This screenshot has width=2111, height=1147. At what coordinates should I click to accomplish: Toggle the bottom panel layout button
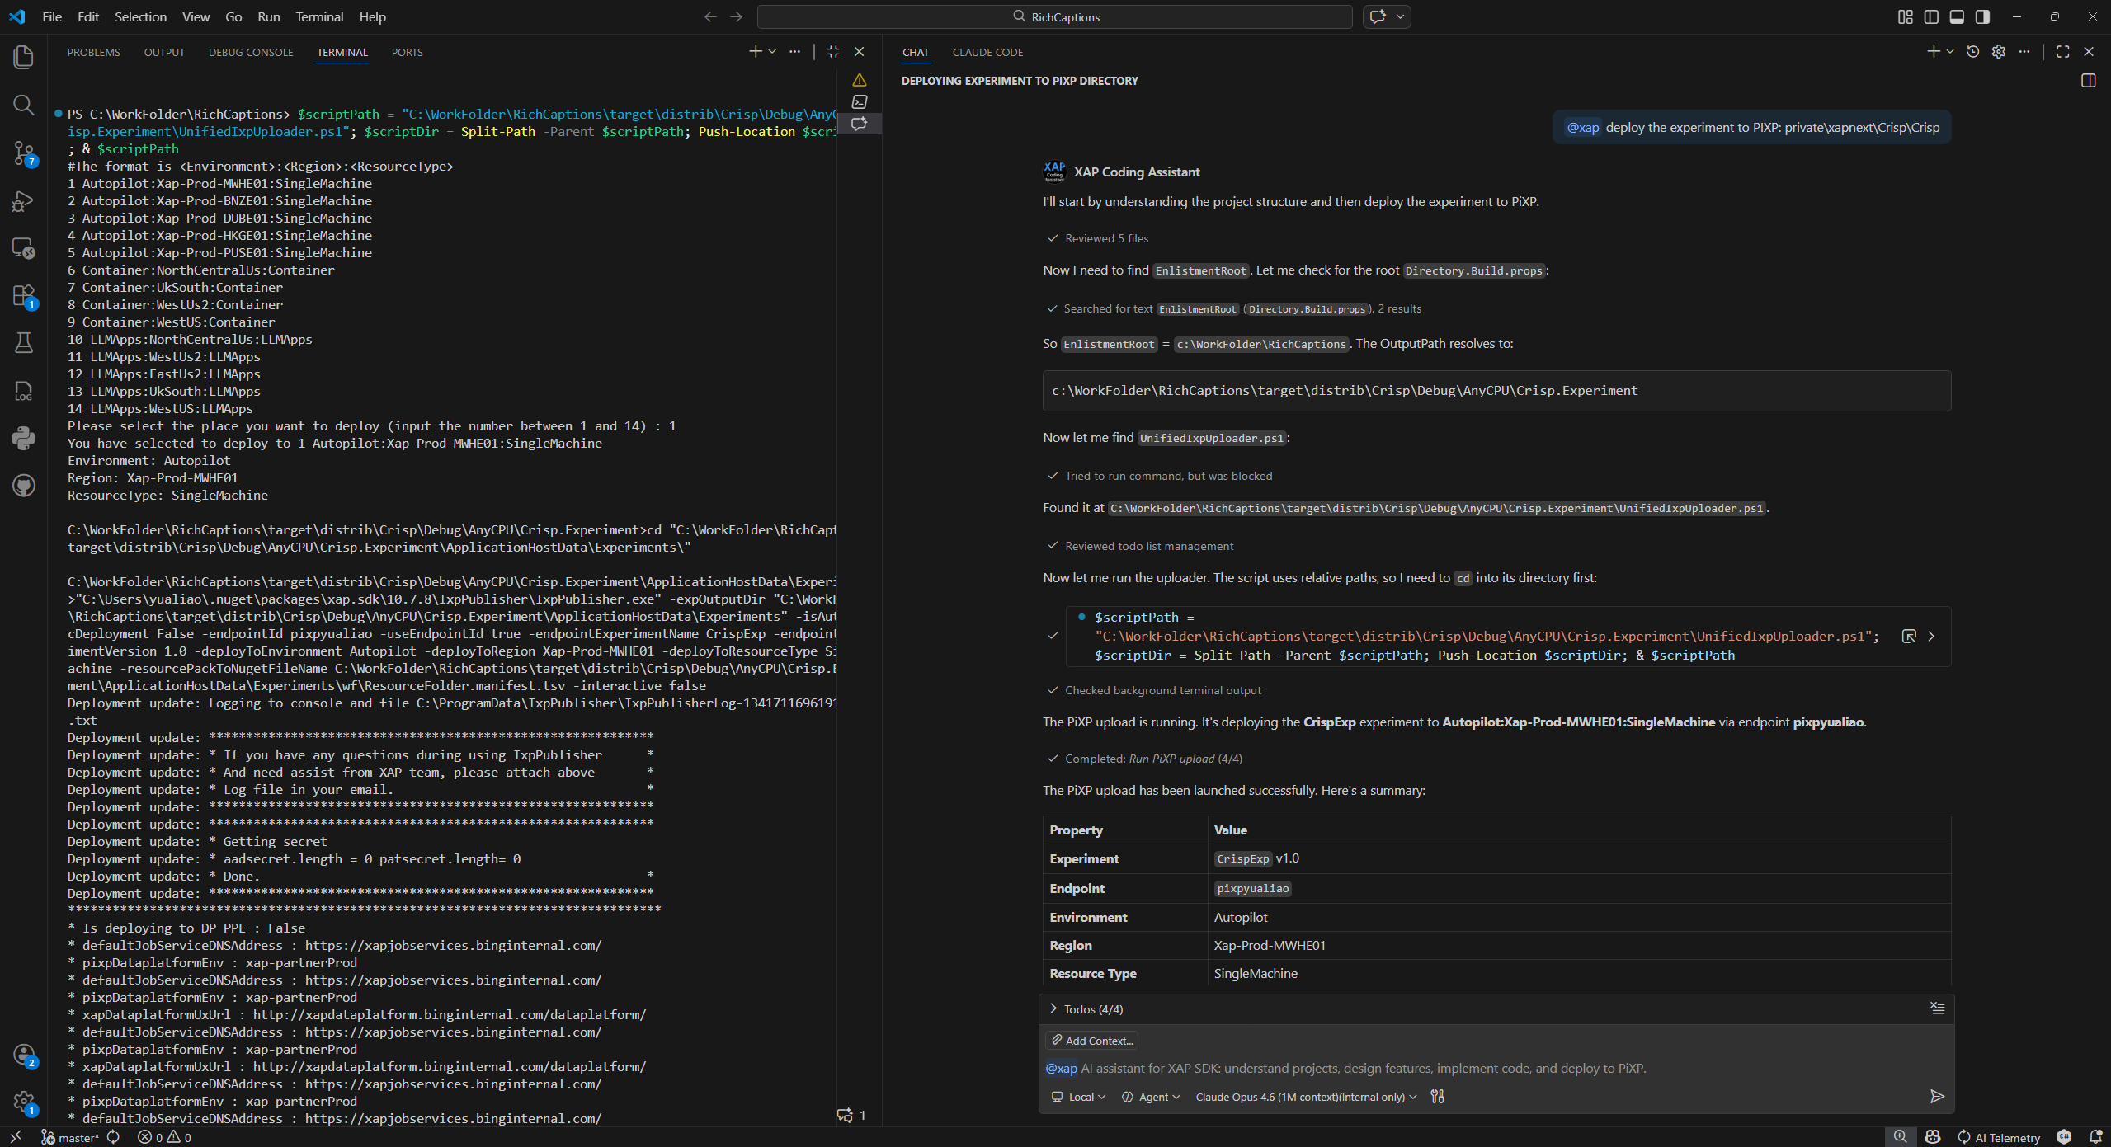[1957, 16]
